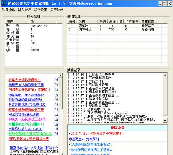Viewport: 173px width, 155px height.
Task: Minimize the window
Action: 158,3
